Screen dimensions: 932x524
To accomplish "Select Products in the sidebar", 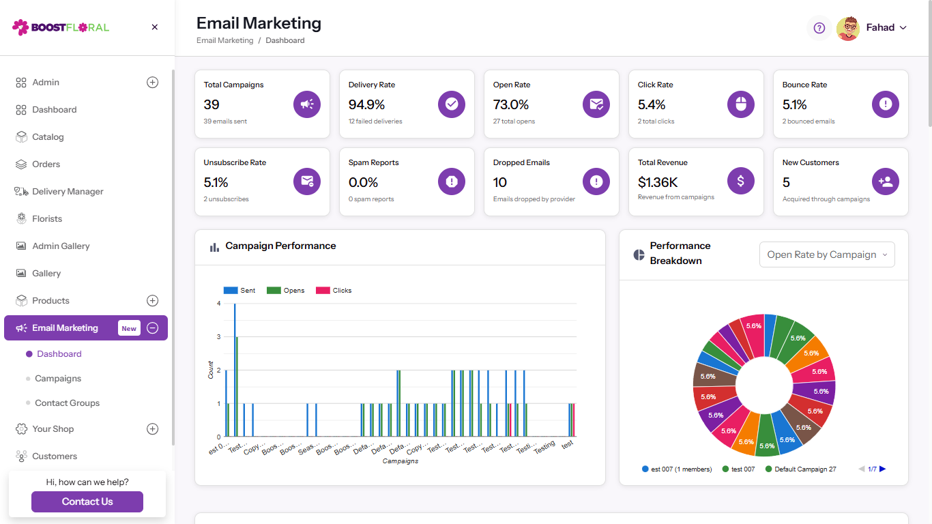I will click(50, 301).
